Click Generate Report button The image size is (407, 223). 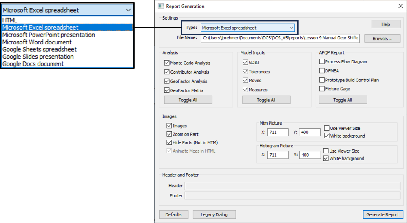pyautogui.click(x=383, y=215)
